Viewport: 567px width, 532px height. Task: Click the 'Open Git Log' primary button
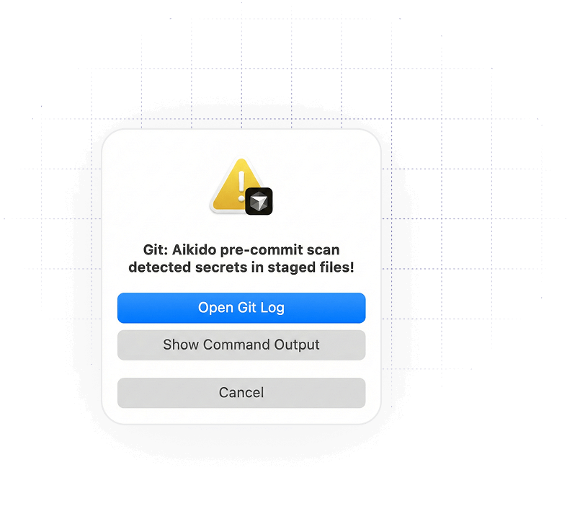click(241, 308)
